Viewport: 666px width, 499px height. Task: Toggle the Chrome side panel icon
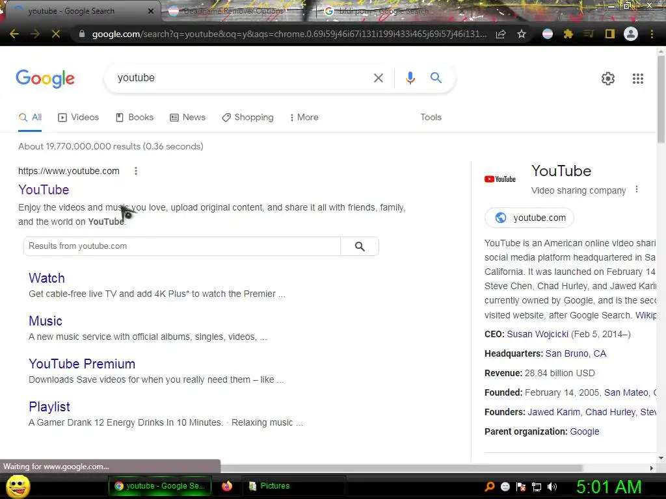pyautogui.click(x=610, y=34)
